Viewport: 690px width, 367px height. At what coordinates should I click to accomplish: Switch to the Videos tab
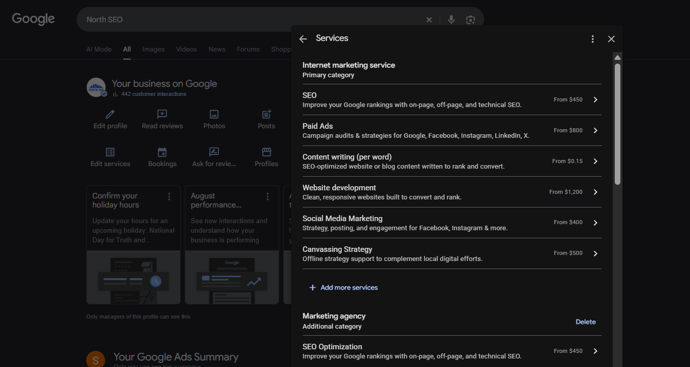click(x=186, y=49)
